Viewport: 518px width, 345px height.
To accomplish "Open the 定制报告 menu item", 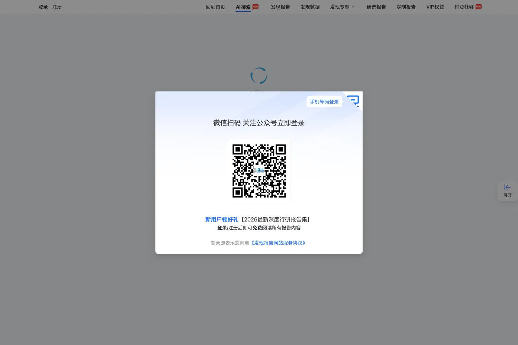I will tap(406, 7).
